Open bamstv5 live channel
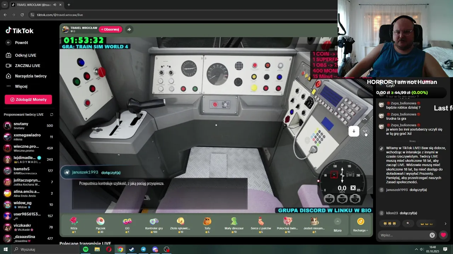The width and height of the screenshot is (453, 254). point(28,171)
